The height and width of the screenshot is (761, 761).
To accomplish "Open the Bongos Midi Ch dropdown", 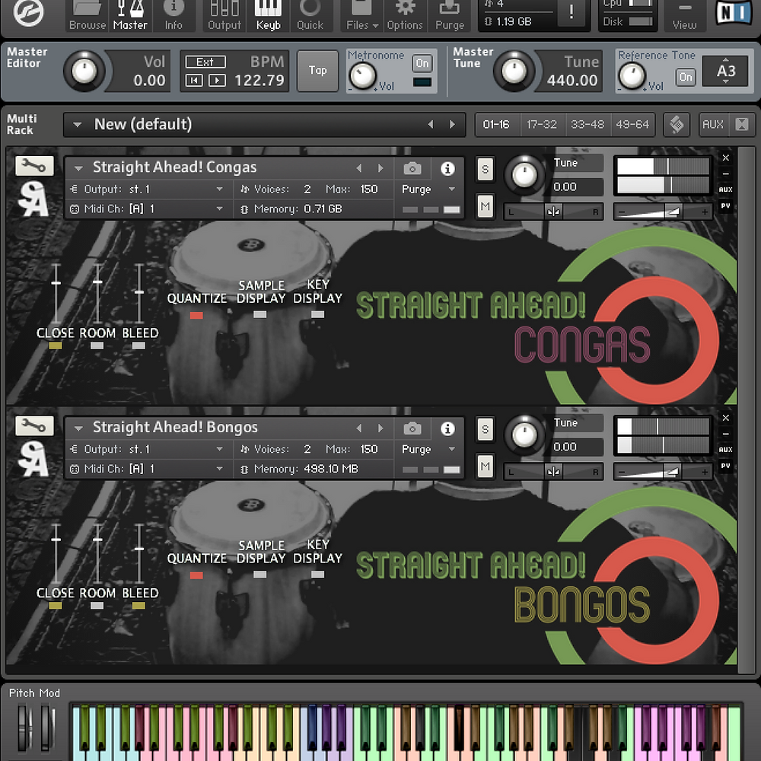I will 147,470.
